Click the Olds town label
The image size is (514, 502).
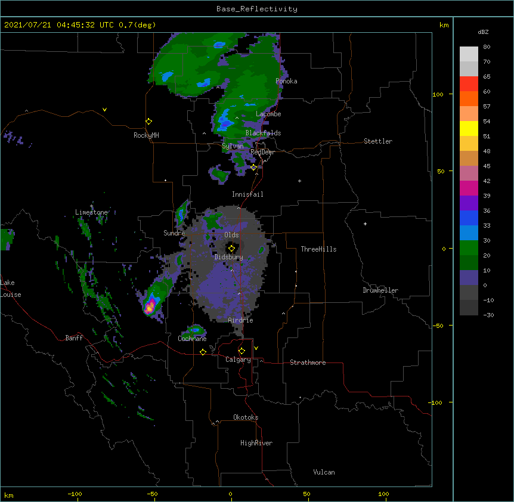point(231,235)
